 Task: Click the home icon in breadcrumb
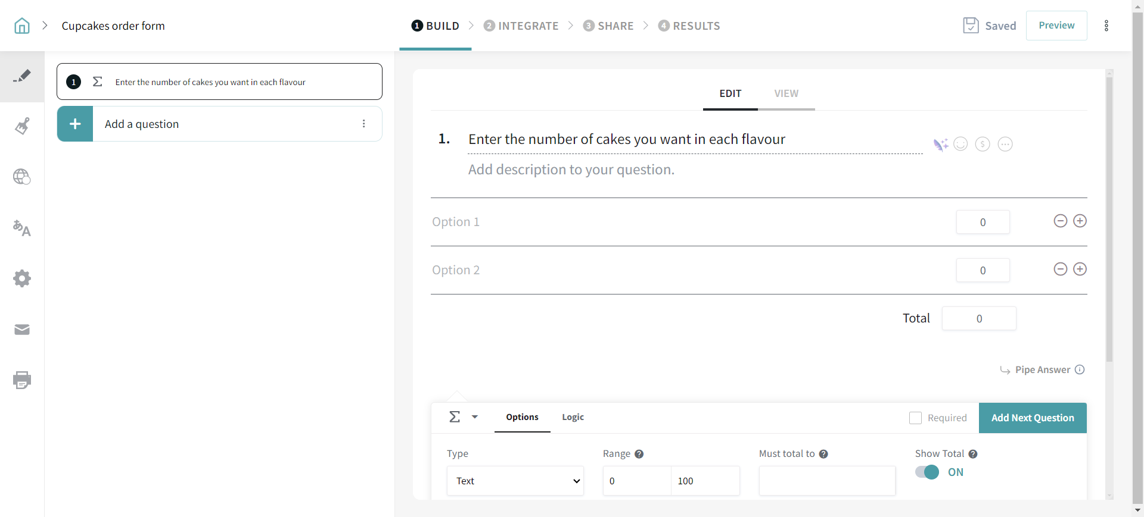tap(22, 26)
